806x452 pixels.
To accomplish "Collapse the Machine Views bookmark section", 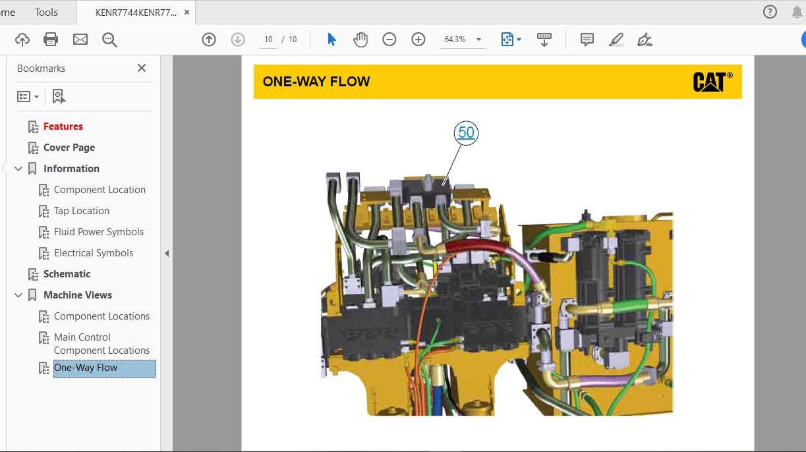I will click(x=18, y=295).
